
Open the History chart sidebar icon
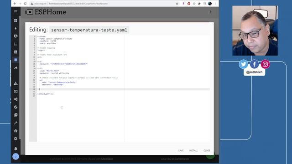click(16, 52)
